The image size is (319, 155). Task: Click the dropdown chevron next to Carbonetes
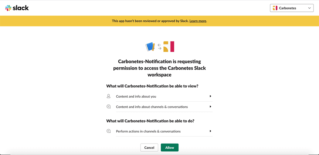coord(309,8)
